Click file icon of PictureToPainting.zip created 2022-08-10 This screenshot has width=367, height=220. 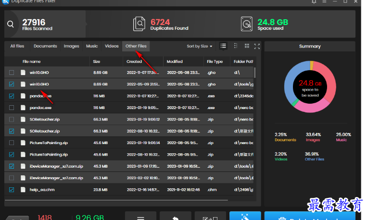pyautogui.click(x=23, y=155)
